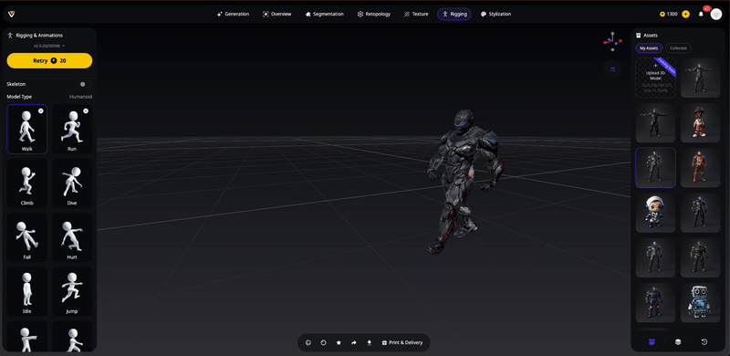The image size is (730, 356).
Task: Go to the Stylization tab
Action: 495,14
